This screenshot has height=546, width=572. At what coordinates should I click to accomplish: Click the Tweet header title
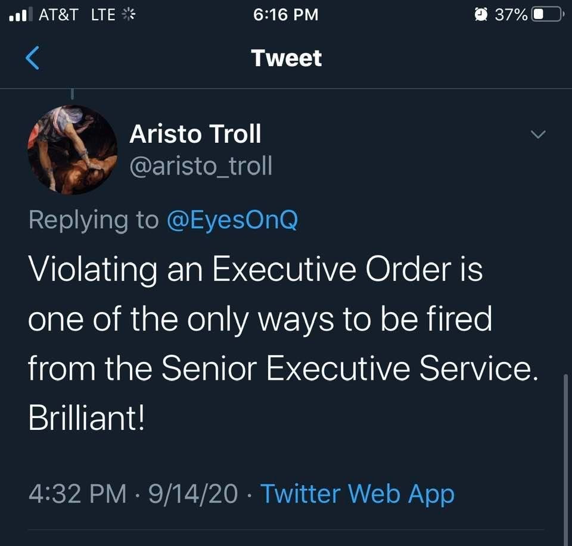pyautogui.click(x=286, y=58)
